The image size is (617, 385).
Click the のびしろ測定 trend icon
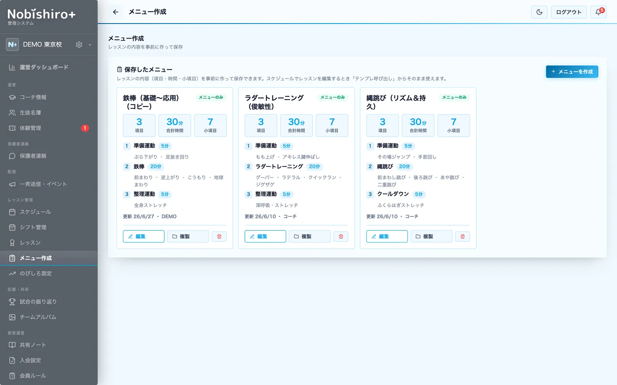point(12,274)
